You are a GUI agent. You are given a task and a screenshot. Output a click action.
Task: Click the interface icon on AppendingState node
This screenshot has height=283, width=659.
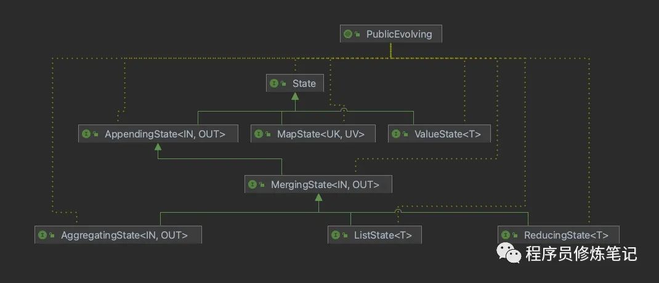point(86,133)
